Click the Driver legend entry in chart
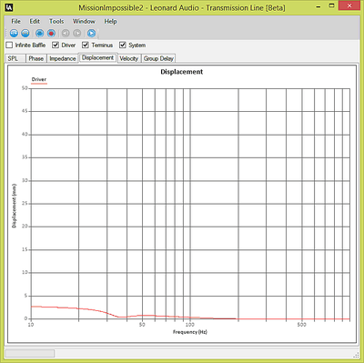364x363 pixels. click(x=39, y=80)
